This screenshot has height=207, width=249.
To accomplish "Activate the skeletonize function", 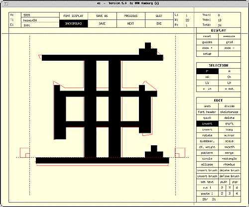I will click(230, 112).
